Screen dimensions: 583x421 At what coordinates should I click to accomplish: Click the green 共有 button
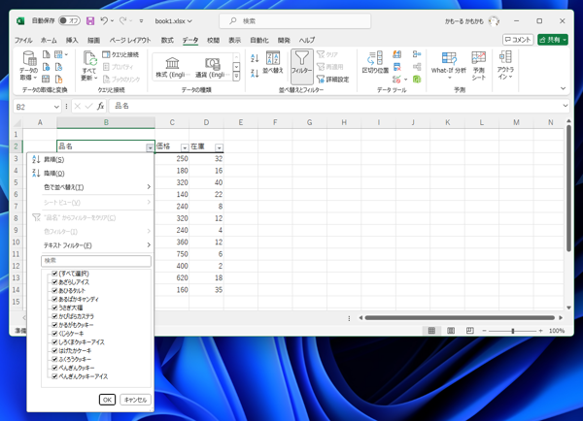(x=553, y=40)
